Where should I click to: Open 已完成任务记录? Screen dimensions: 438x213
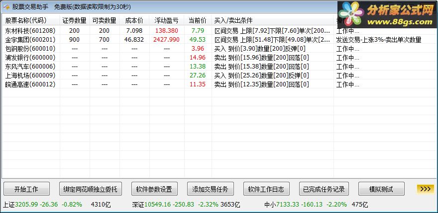click(x=324, y=189)
